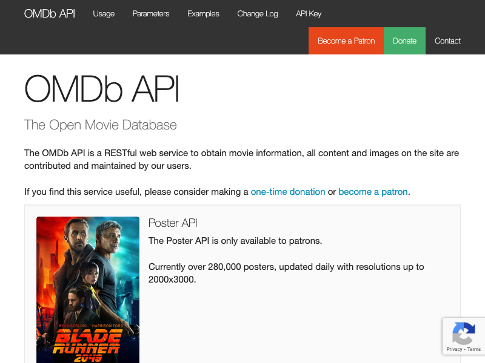This screenshot has height=363, width=485.
Task: Open the reCAPTCHA Privacy link
Action: tap(454, 349)
